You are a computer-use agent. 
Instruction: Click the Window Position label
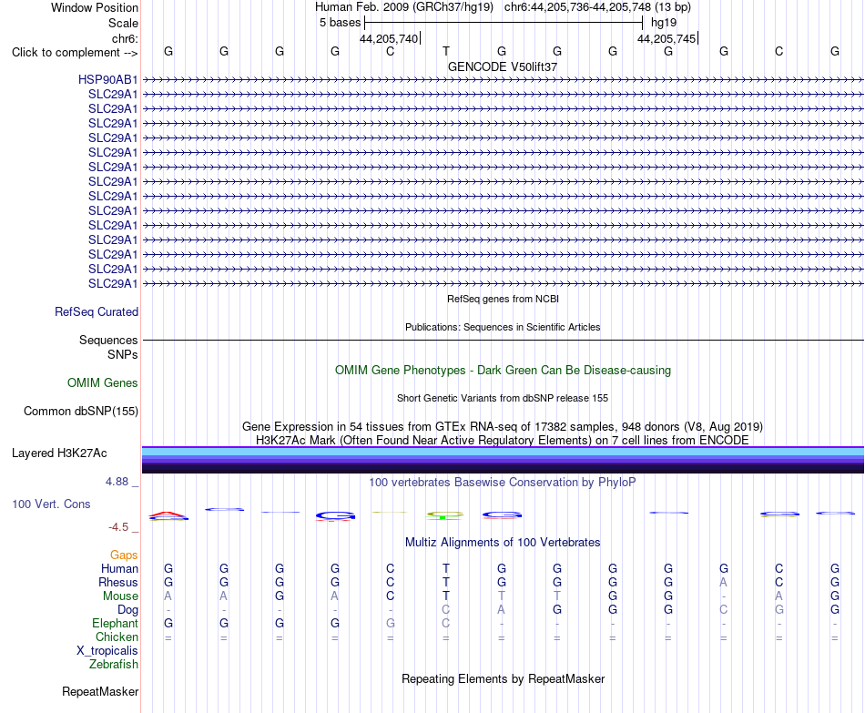tap(95, 7)
